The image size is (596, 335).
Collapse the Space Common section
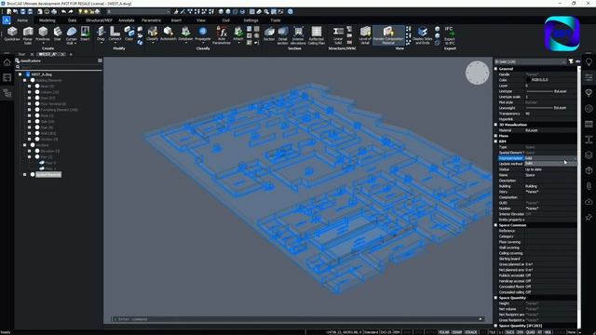click(x=495, y=225)
